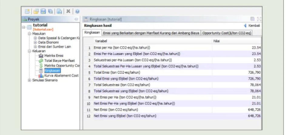Click the Ringkasan [tutorial] panel title
286x135 pixels.
(x=106, y=19)
